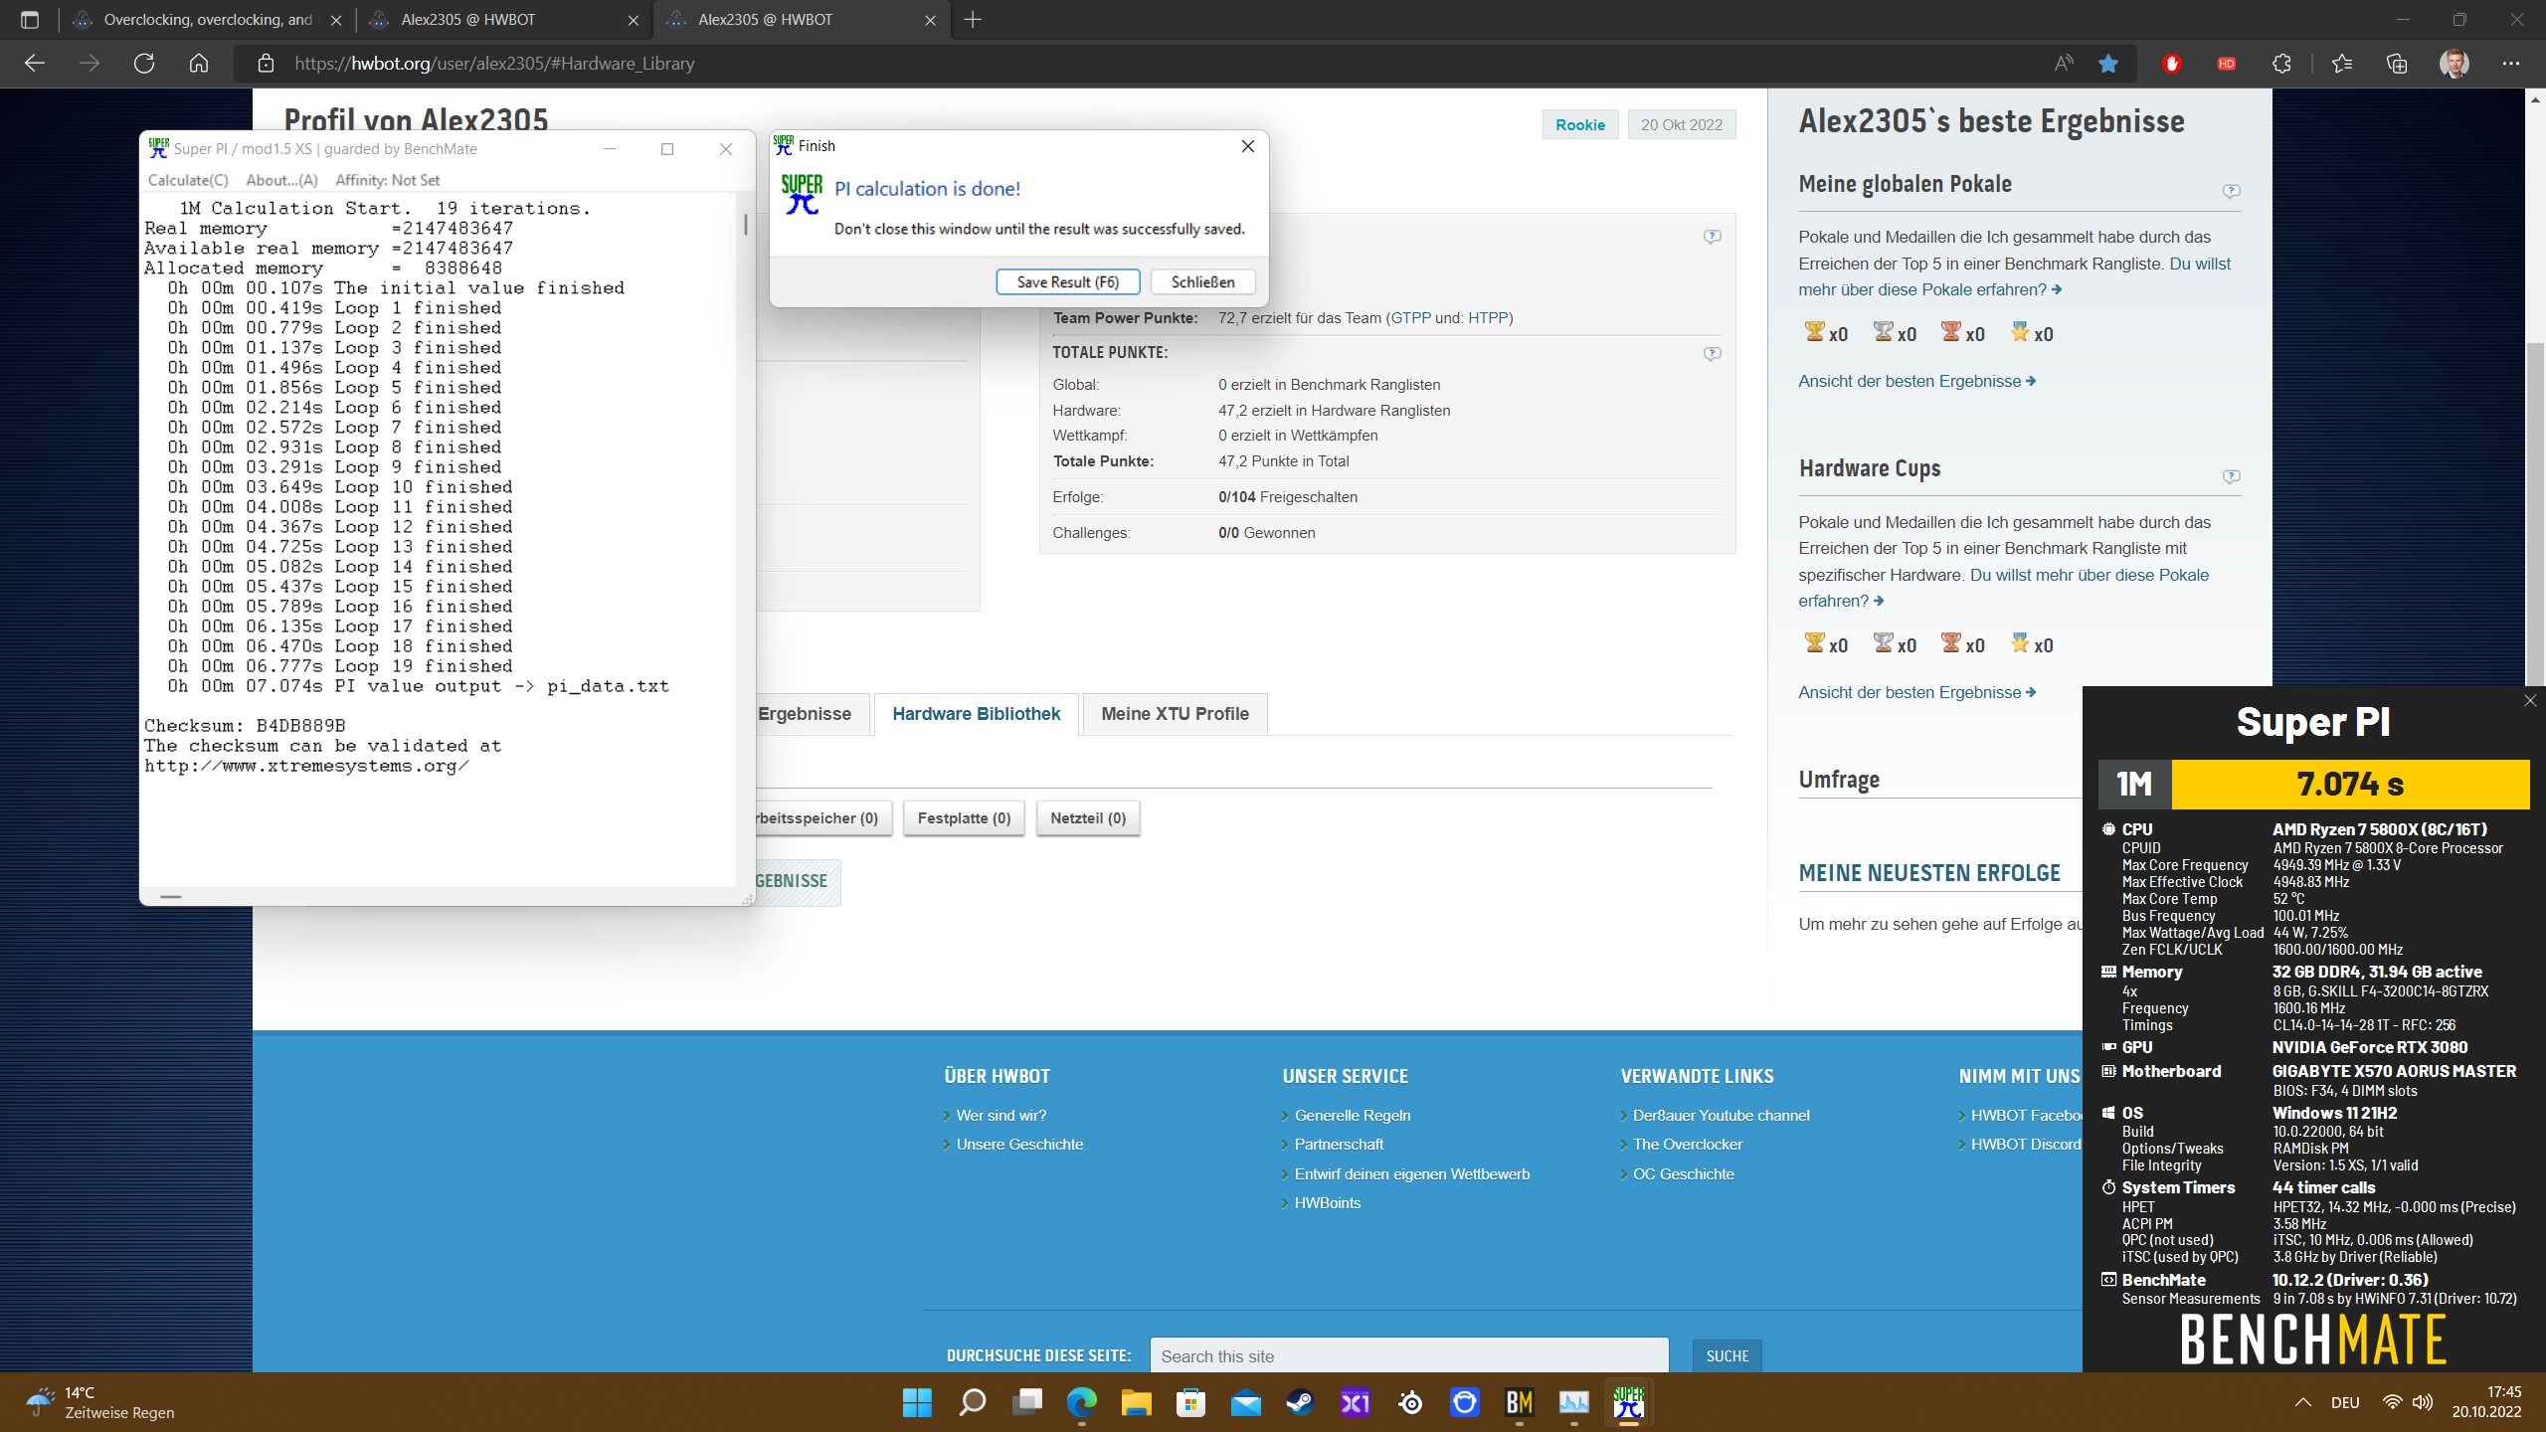Click help icon beside Meine globalen Pokale
The width and height of the screenshot is (2546, 1432).
click(2231, 191)
